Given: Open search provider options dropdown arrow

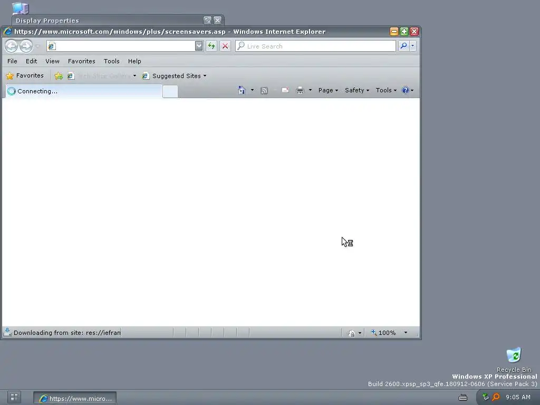Looking at the screenshot, I should pyautogui.click(x=413, y=46).
